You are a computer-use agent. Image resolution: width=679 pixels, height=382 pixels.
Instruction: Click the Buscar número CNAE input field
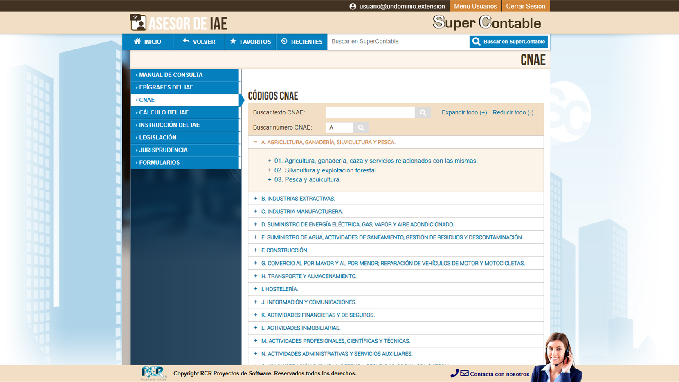[339, 127]
